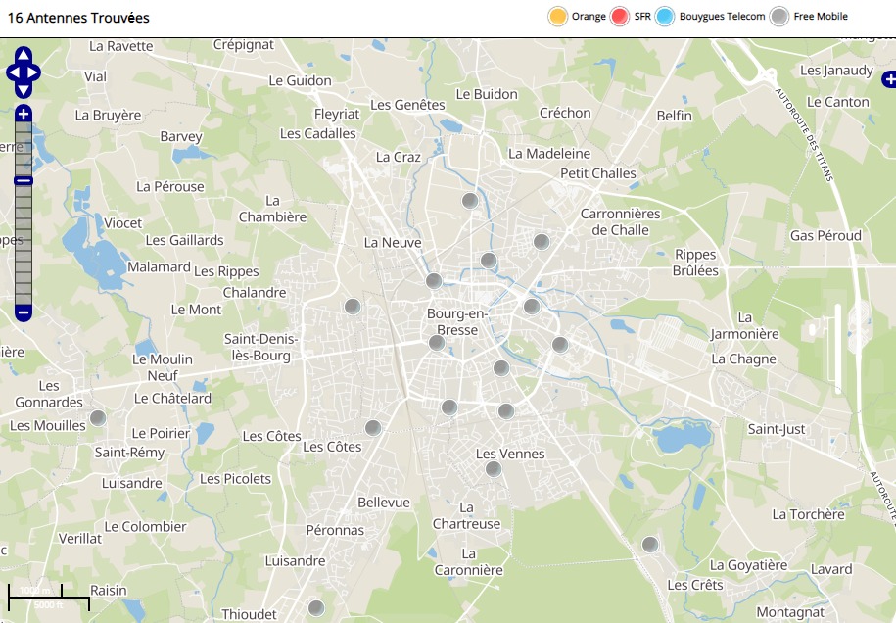The height and width of the screenshot is (623, 896).
Task: Pan the map left with arrow control
Action: click(13, 72)
